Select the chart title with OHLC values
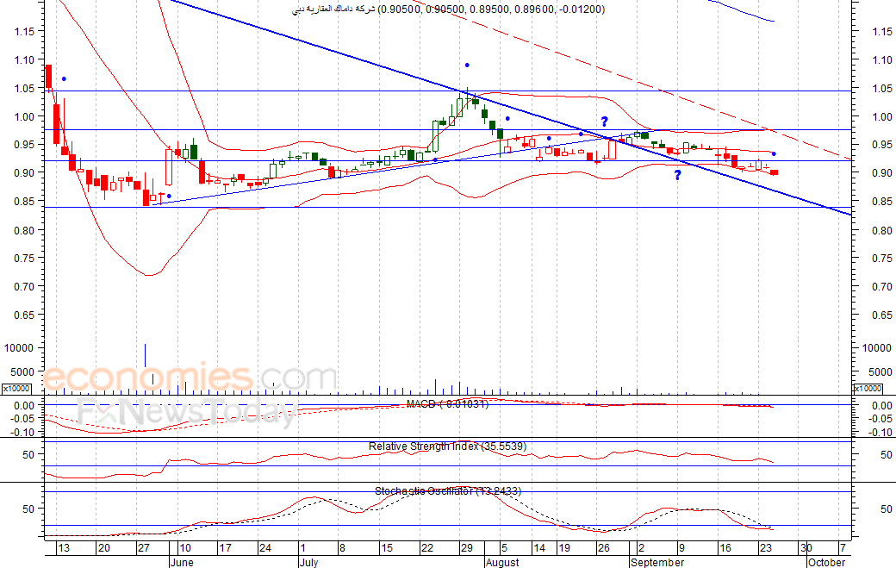896x568 pixels. [x=449, y=9]
